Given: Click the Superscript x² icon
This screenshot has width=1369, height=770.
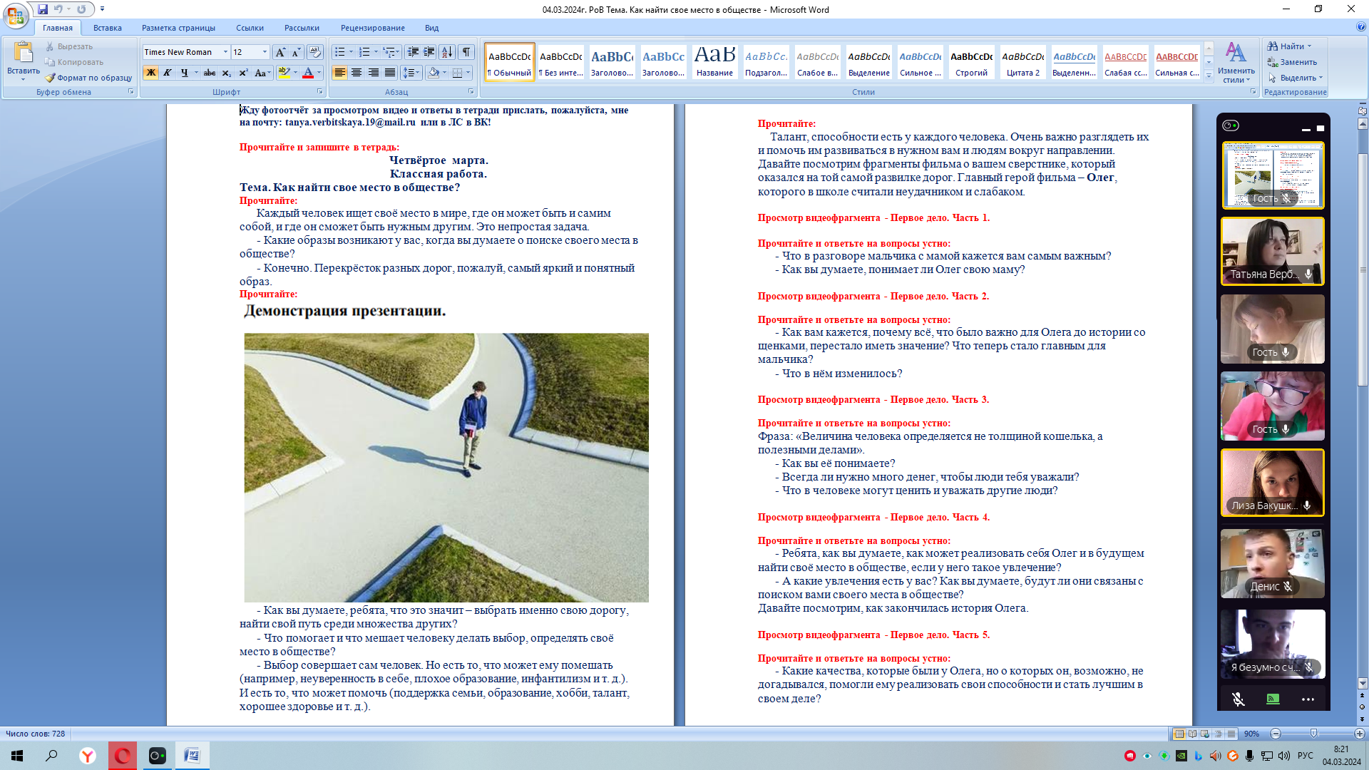Looking at the screenshot, I should pyautogui.click(x=243, y=73).
